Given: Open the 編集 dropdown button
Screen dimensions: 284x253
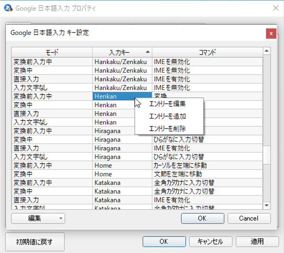Looking at the screenshot, I should (38, 219).
